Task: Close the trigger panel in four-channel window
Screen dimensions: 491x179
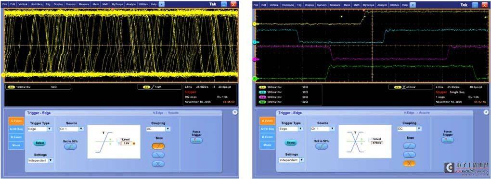Action: click(486, 112)
